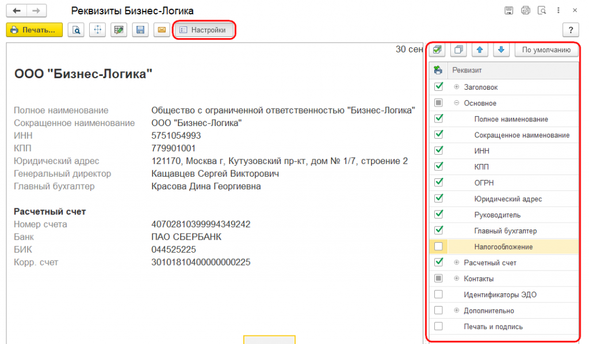Click the ИНН value 5751054993
Viewport: 589px width, 344px height.
tap(176, 136)
